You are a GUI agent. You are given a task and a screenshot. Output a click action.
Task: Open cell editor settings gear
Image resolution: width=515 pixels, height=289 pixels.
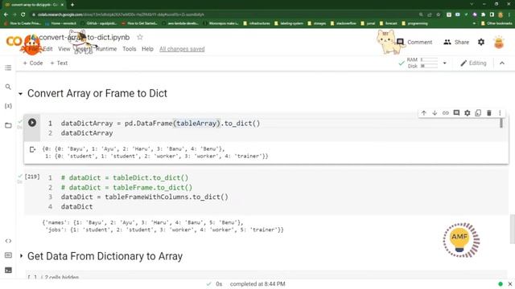tap(468, 113)
